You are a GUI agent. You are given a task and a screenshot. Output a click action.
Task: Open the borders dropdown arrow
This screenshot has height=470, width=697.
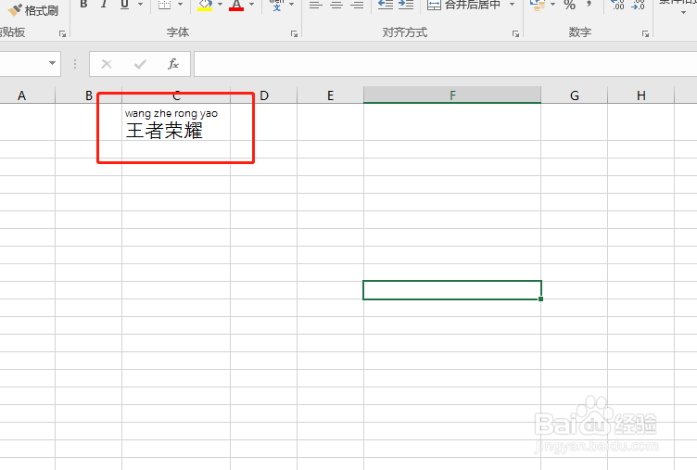tap(181, 5)
